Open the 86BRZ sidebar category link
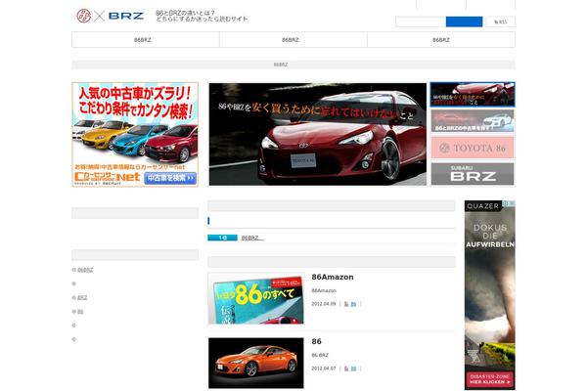Image resolution: width=587 pixels, height=391 pixels. (85, 270)
